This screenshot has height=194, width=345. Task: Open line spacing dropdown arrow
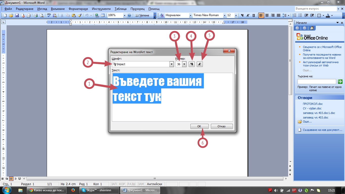pyautogui.click(x=289, y=15)
